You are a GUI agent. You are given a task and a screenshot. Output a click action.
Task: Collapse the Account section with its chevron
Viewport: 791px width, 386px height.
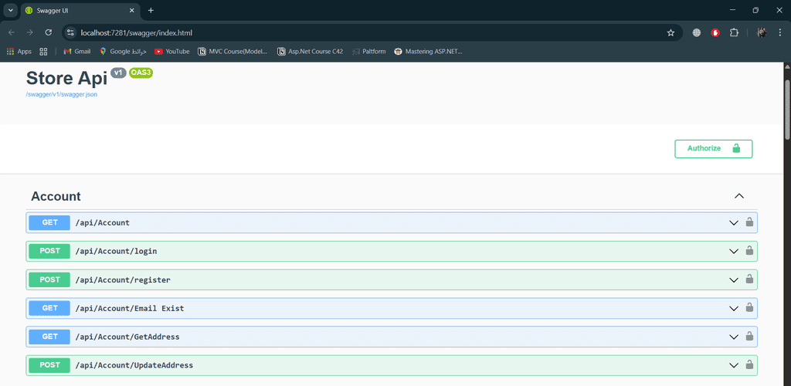(x=738, y=196)
